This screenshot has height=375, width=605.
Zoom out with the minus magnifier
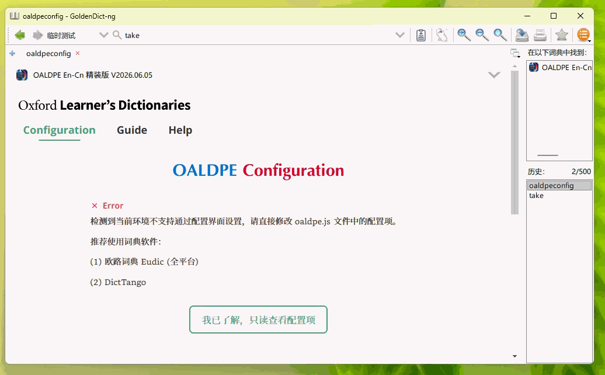click(482, 35)
